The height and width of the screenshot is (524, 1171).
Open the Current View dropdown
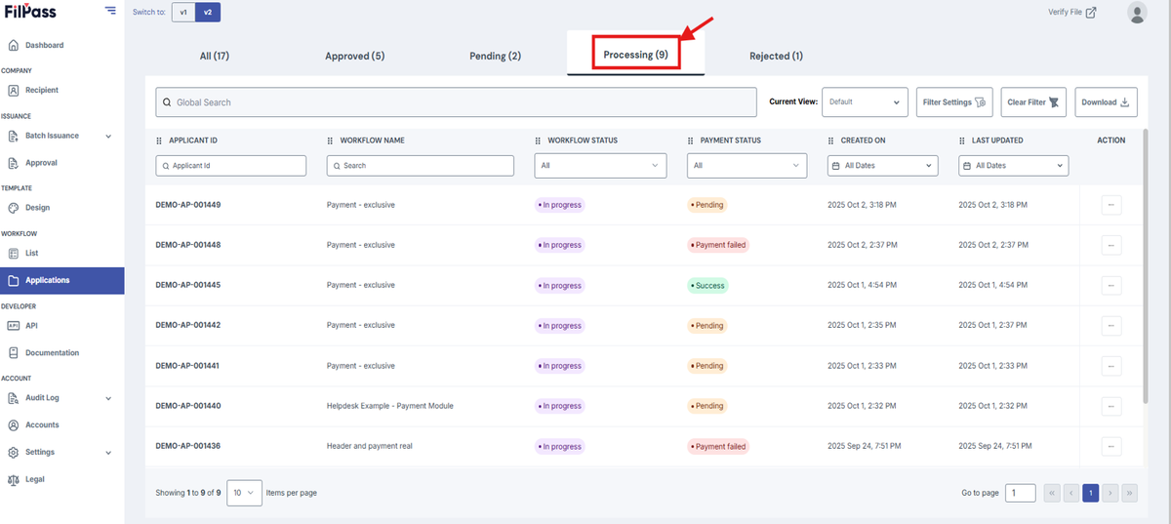coord(865,102)
